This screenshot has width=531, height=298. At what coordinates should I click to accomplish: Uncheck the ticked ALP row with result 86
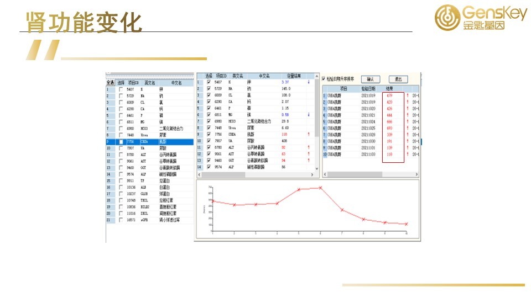(x=209, y=167)
